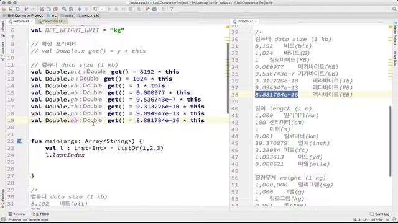The height and width of the screenshot is (223, 398).
Task: Click the Build project icon
Action: [95, 9]
